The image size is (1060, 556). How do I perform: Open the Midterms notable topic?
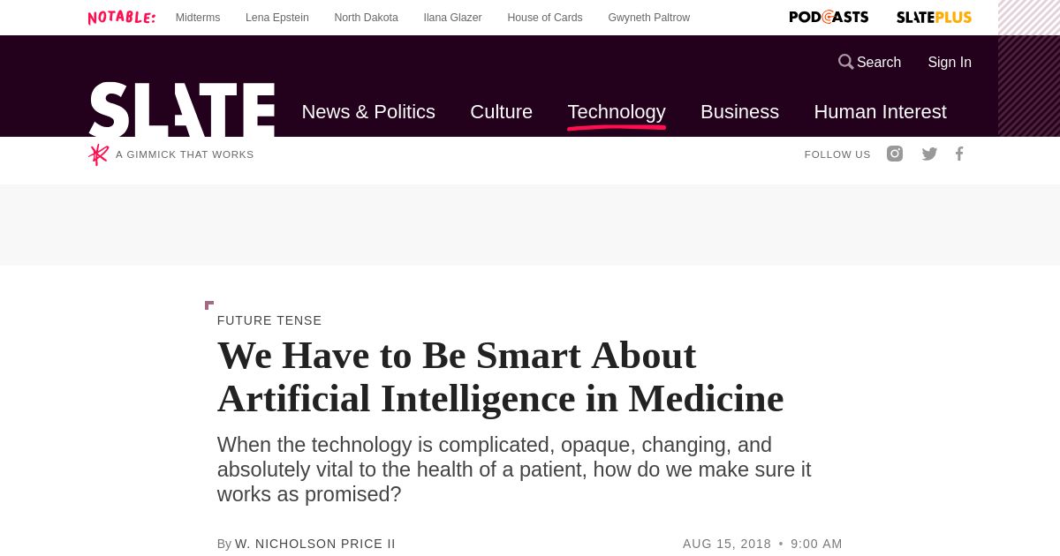198,18
